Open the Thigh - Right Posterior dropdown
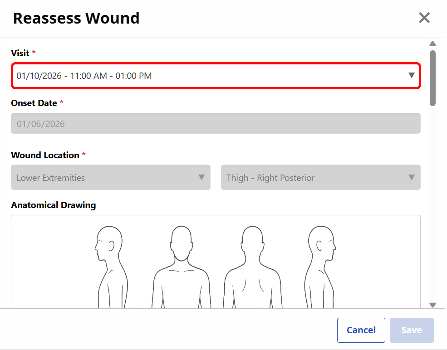Image resolution: width=447 pixels, height=350 pixels. tap(321, 177)
